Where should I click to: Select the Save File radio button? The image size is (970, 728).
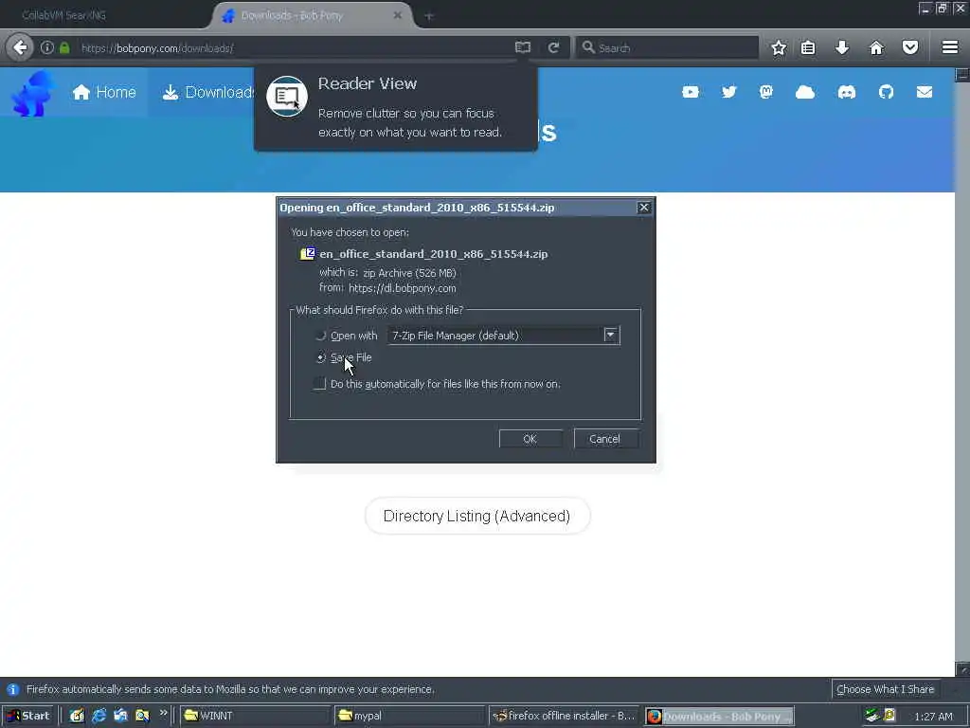pyautogui.click(x=320, y=357)
